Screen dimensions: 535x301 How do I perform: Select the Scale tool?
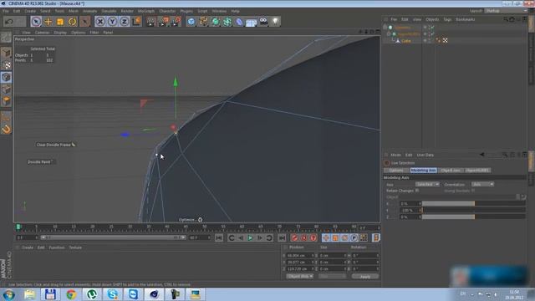pos(60,22)
